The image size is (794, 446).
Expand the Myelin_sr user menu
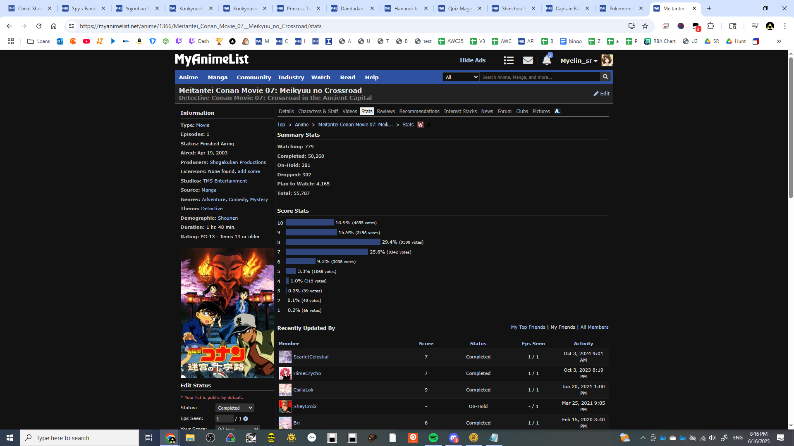[x=579, y=61]
